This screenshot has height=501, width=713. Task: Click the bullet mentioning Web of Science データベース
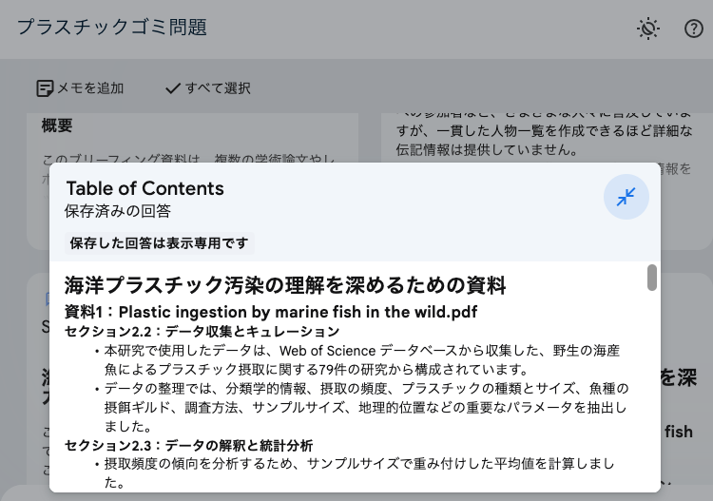pos(361,359)
